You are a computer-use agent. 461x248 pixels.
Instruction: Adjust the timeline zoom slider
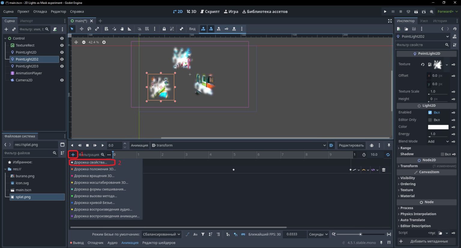(360, 234)
